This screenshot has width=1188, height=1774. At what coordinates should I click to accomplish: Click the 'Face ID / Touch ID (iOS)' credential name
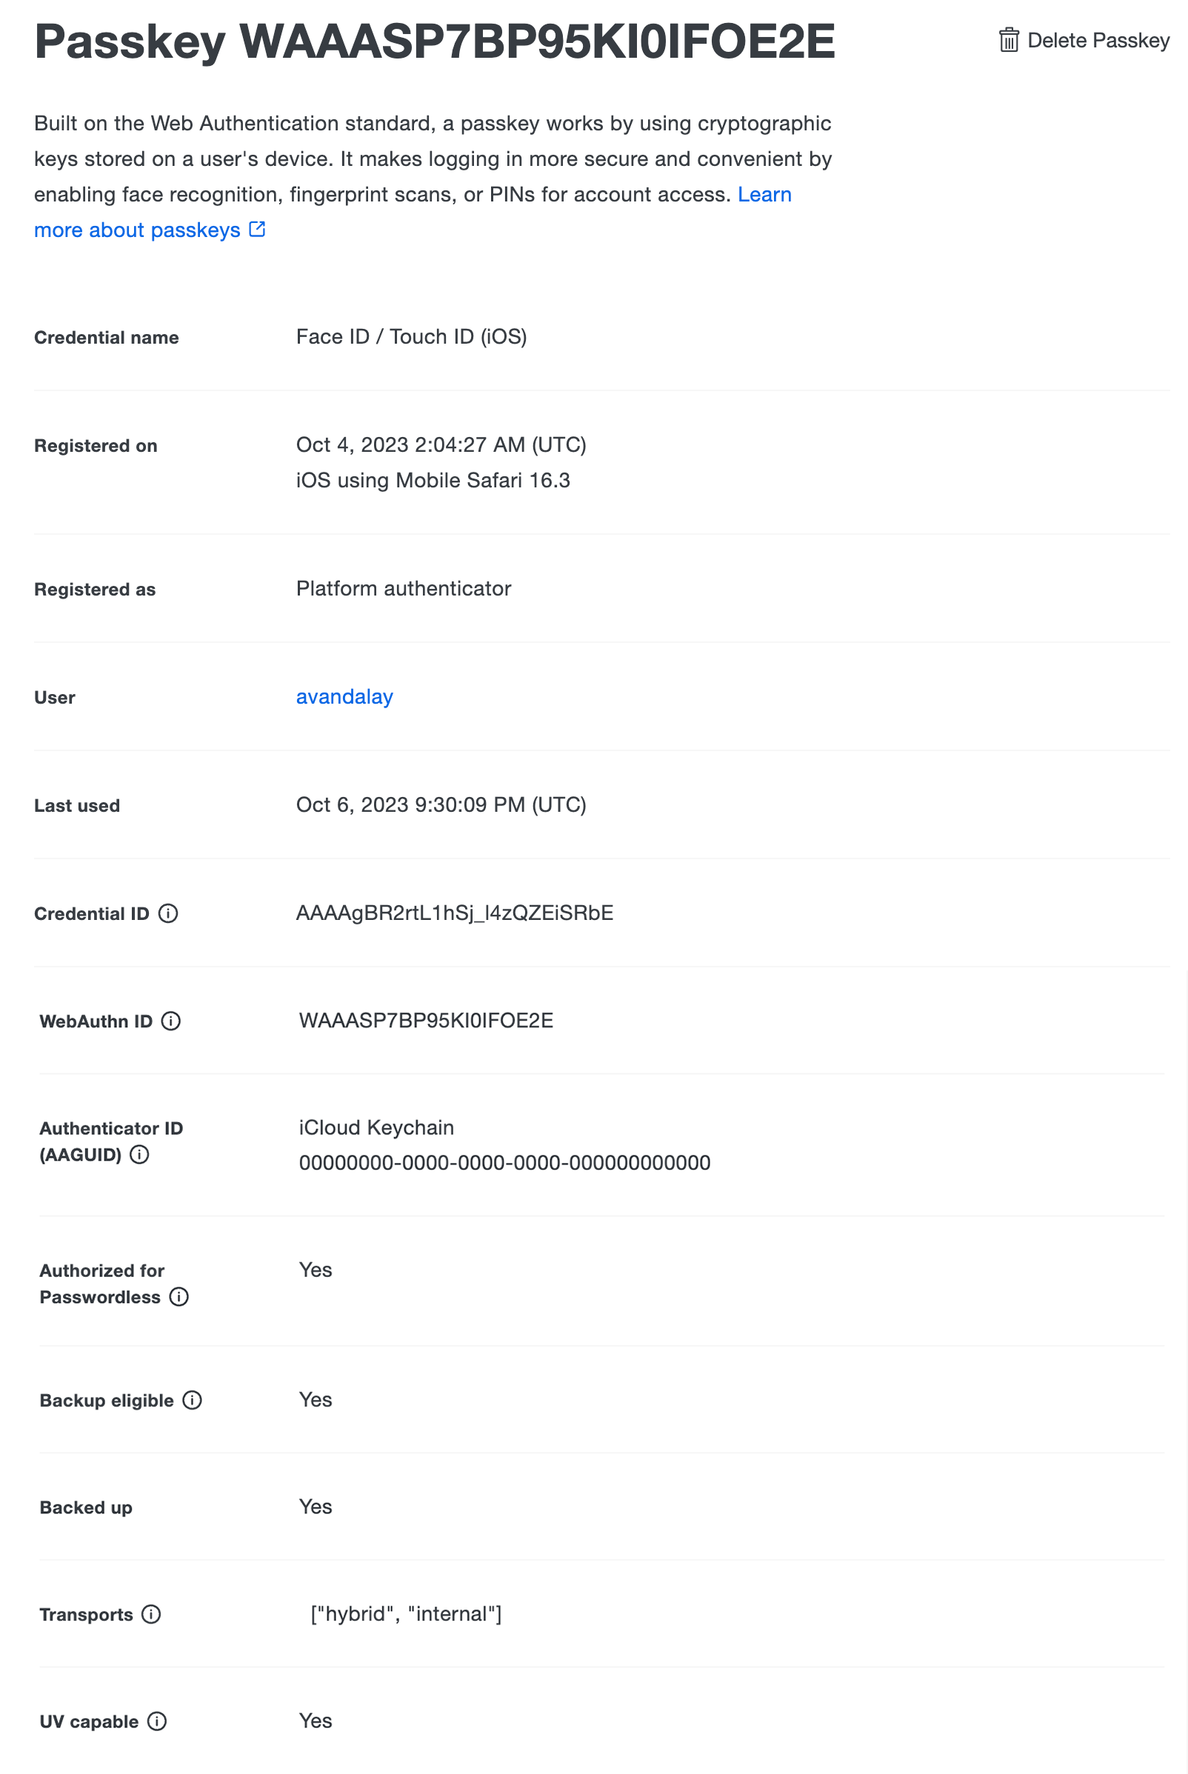coord(411,336)
